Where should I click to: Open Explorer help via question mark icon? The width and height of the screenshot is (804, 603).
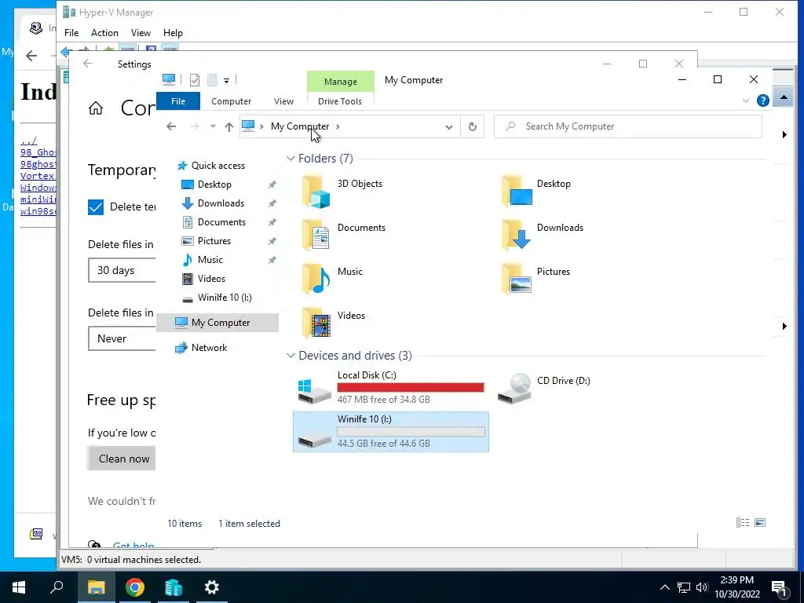(763, 100)
